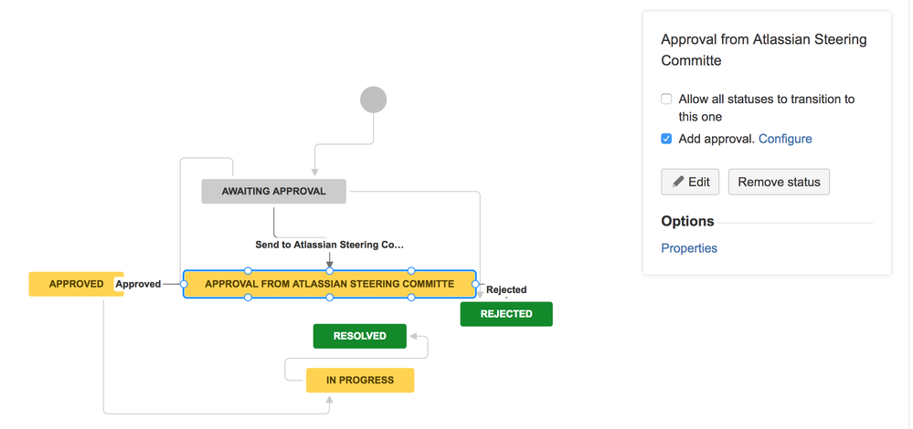Click the Send to Atlassian Steering transition label

pyautogui.click(x=330, y=245)
